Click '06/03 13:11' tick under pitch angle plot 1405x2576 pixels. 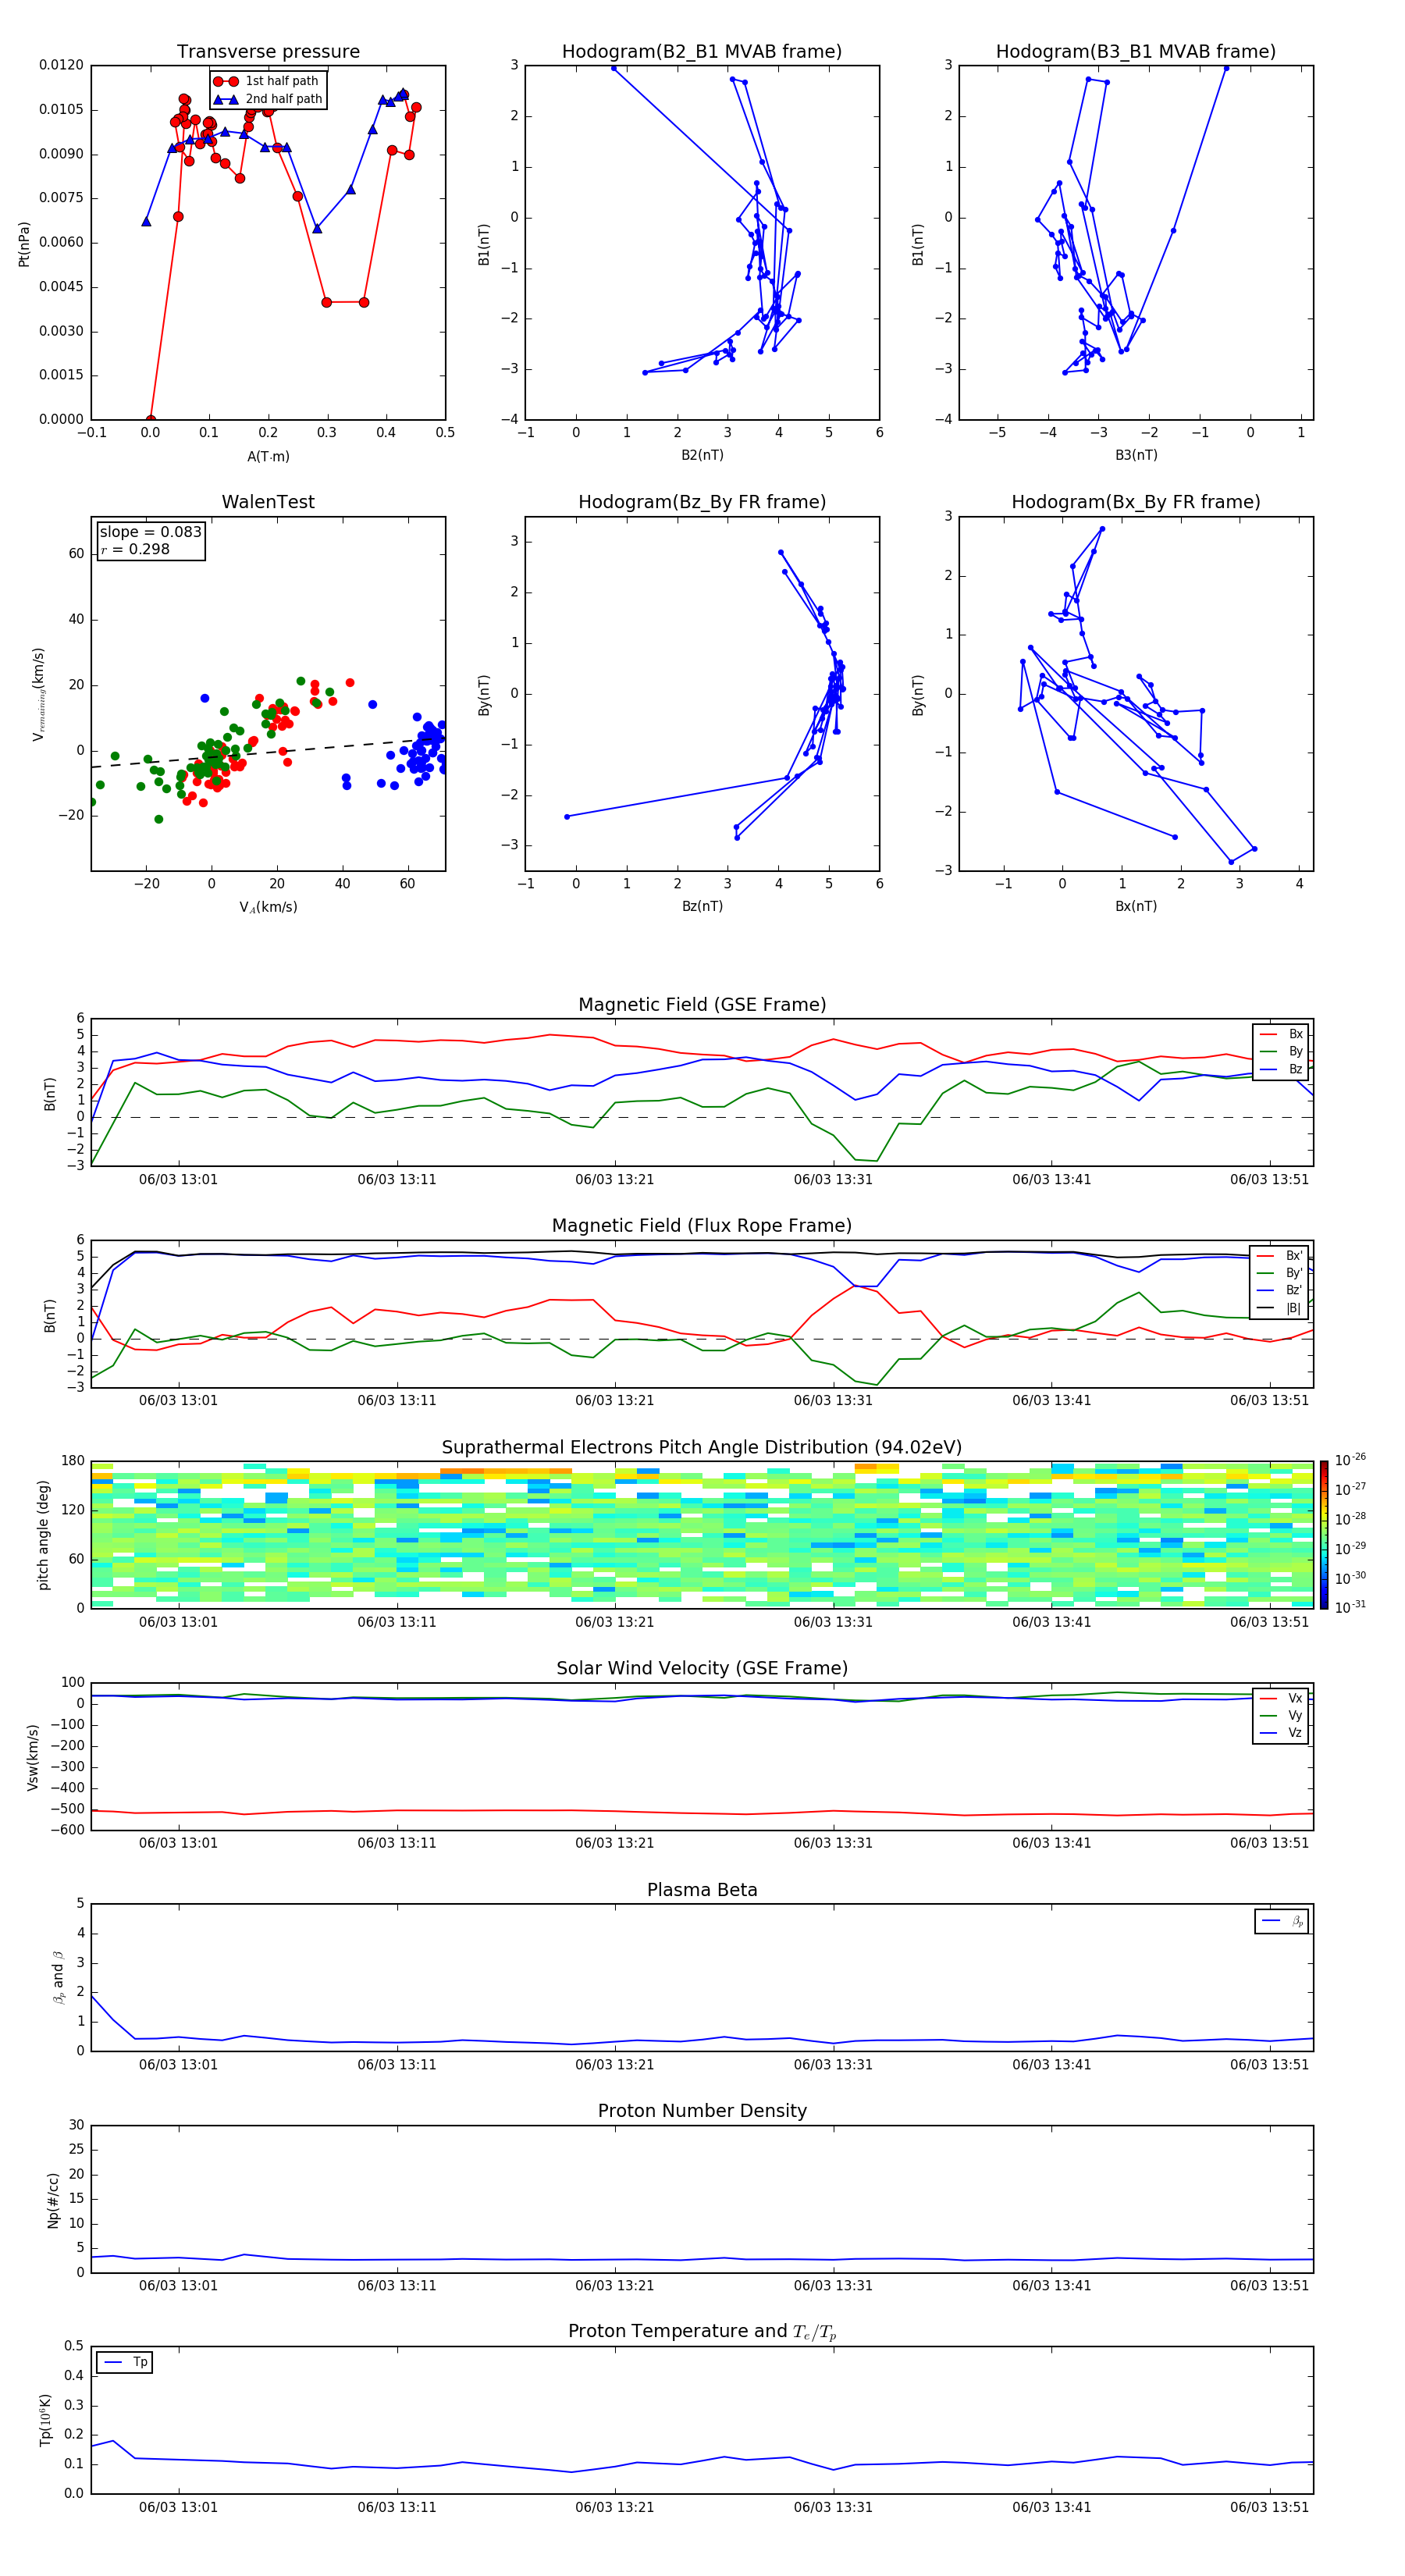pyautogui.click(x=397, y=1622)
